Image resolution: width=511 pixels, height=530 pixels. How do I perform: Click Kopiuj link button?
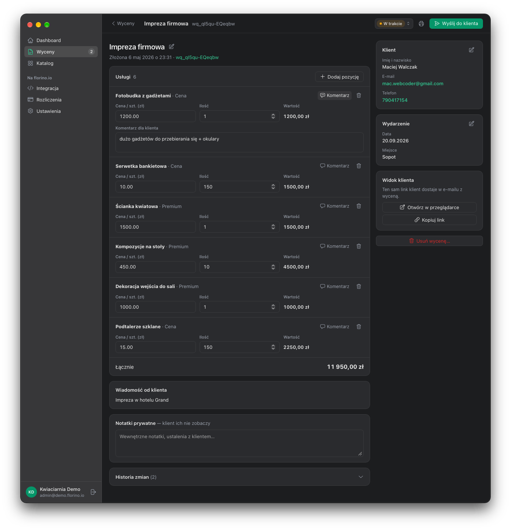[x=429, y=220]
